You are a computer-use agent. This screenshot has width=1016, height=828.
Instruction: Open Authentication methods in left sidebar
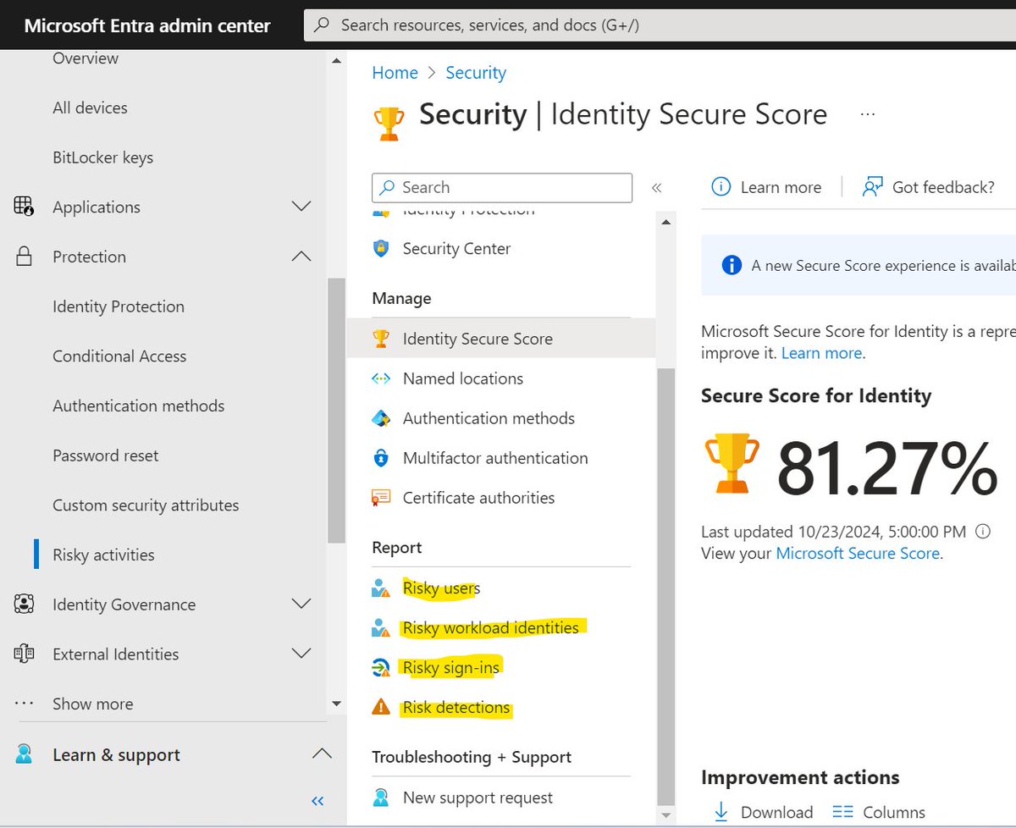(139, 406)
